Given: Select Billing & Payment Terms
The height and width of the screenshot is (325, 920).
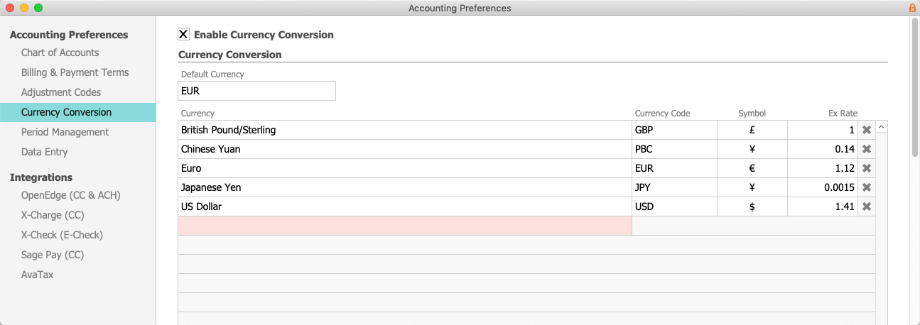Looking at the screenshot, I should click(x=75, y=72).
